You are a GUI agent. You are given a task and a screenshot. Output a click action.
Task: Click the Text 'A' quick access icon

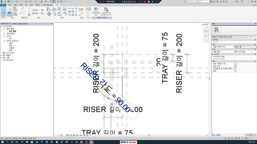click(42, 2)
